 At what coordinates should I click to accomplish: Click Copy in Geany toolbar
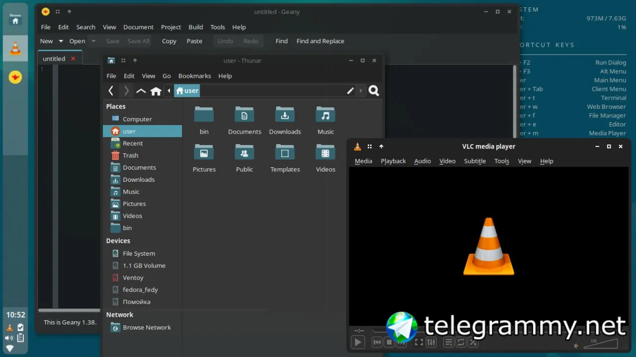point(169,41)
